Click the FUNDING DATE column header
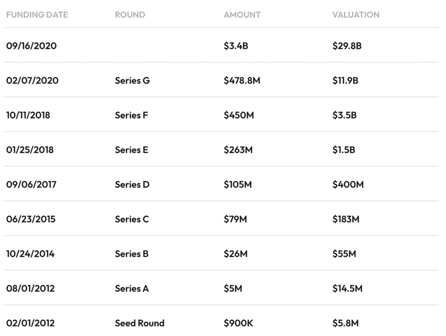Viewport: 446px width, 336px height. [x=37, y=15]
